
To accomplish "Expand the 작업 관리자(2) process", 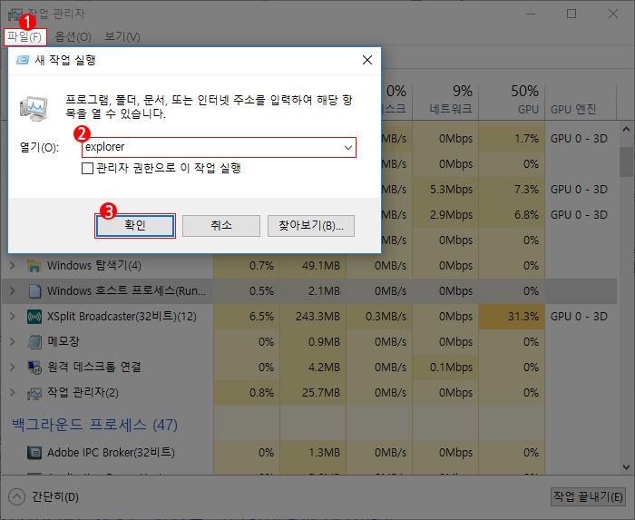I will 12,392.
